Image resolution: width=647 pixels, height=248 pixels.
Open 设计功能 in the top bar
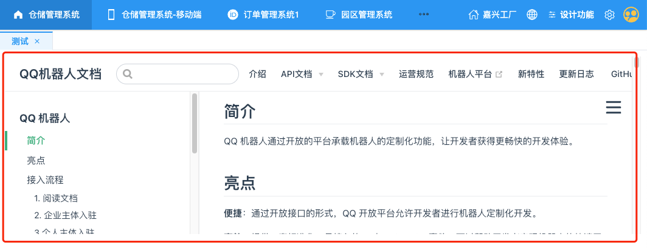571,15
